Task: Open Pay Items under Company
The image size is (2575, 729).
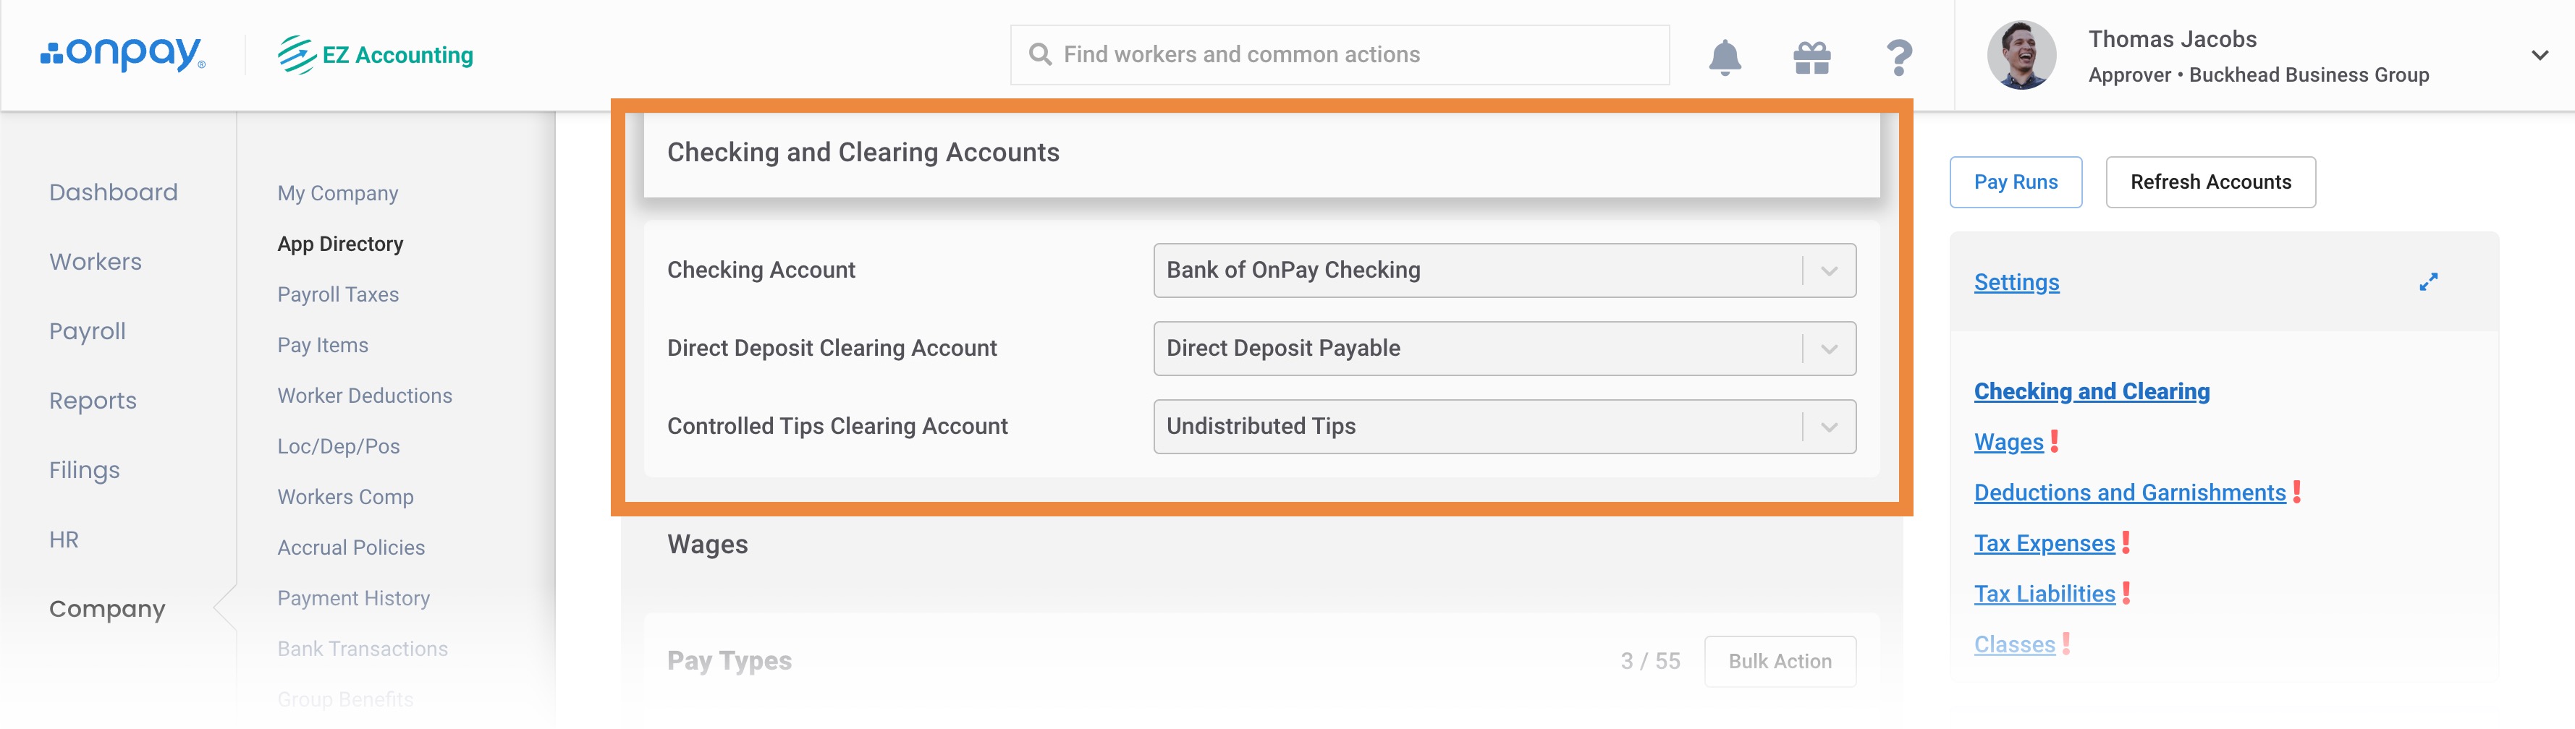Action: point(323,346)
